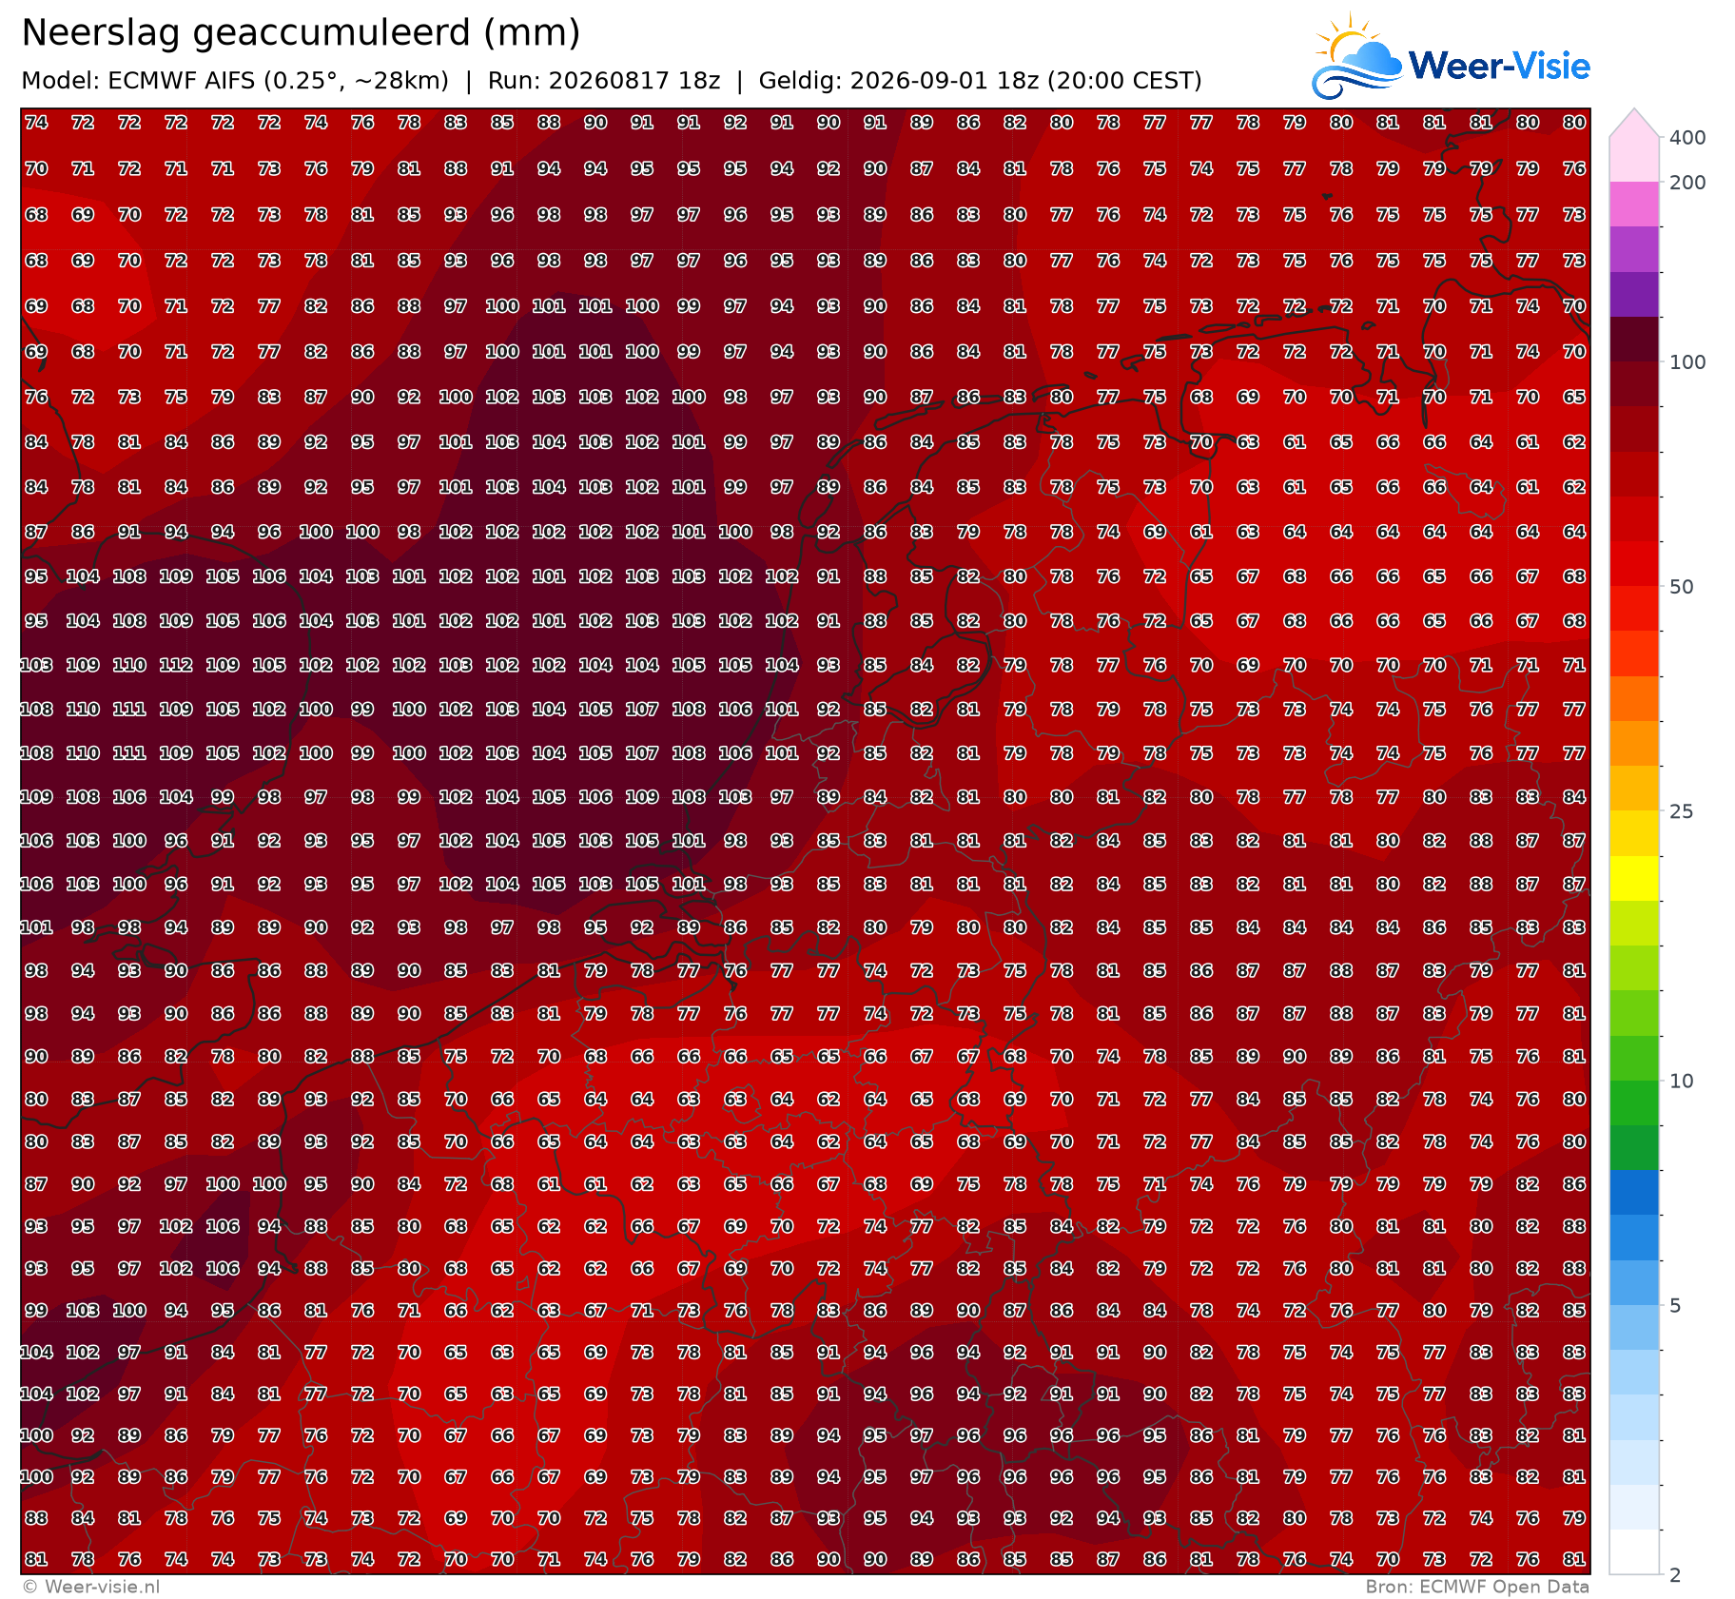The width and height of the screenshot is (1735, 1599).
Task: Click the 'Run: 20260817 18z' text
Action: pos(604,81)
